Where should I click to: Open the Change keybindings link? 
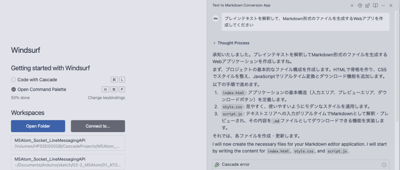pyautogui.click(x=106, y=98)
